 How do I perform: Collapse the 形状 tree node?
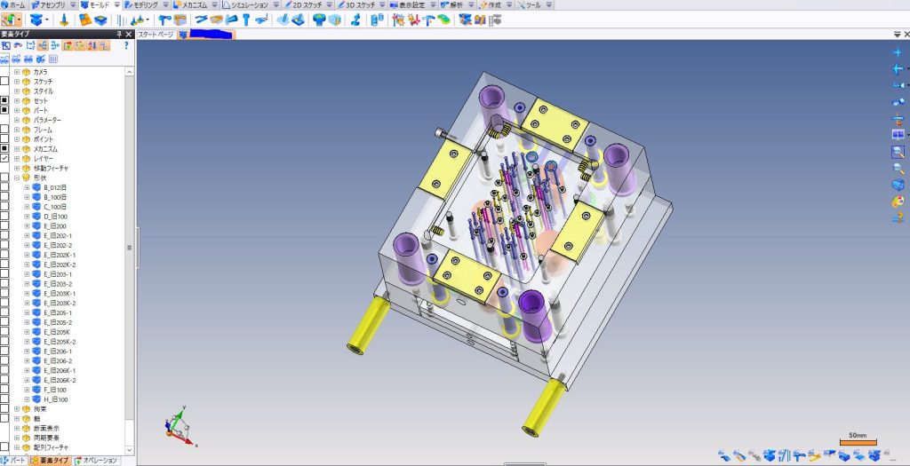click(x=16, y=178)
